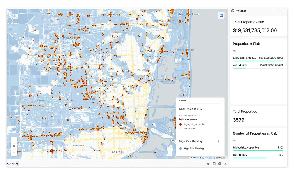Select high_risk_prope... row in Properties at Risk
294x175 pixels.
tap(258, 59)
